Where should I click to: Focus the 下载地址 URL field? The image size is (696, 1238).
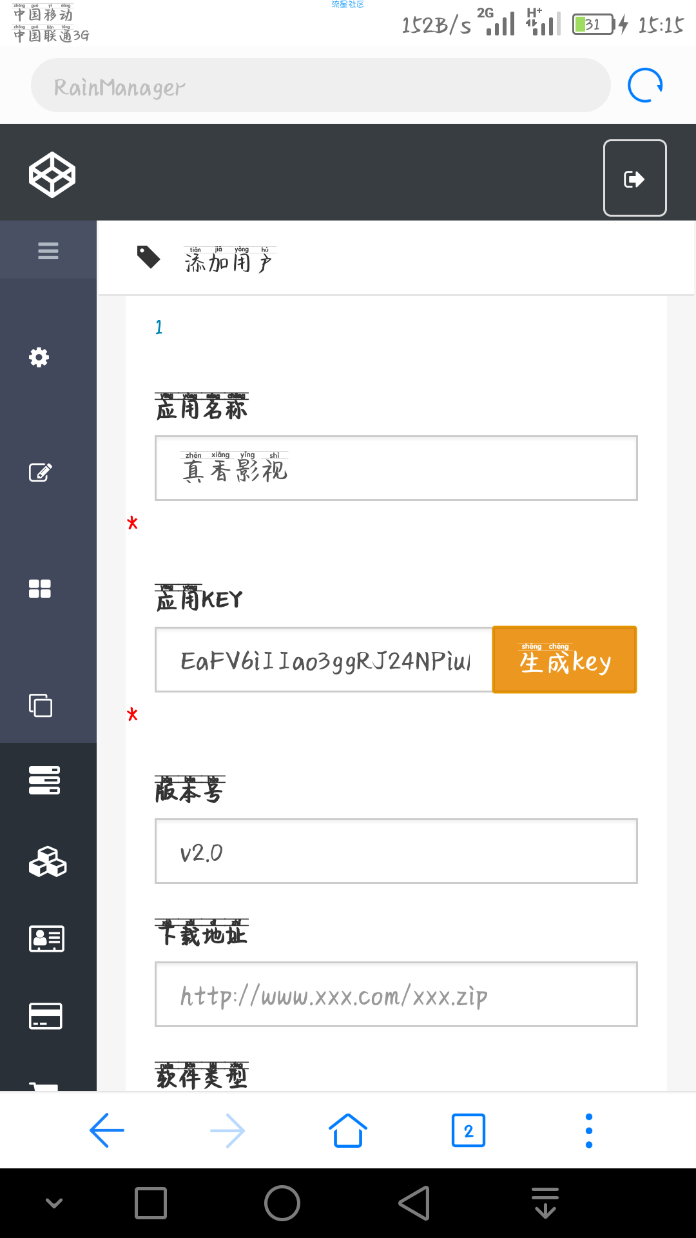pos(396,994)
